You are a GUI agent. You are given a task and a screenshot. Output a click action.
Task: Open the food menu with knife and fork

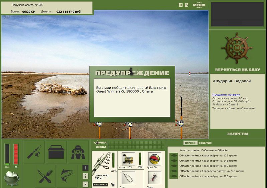45,176
